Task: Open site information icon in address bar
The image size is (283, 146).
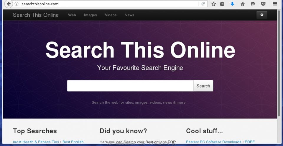Action: point(17,4)
